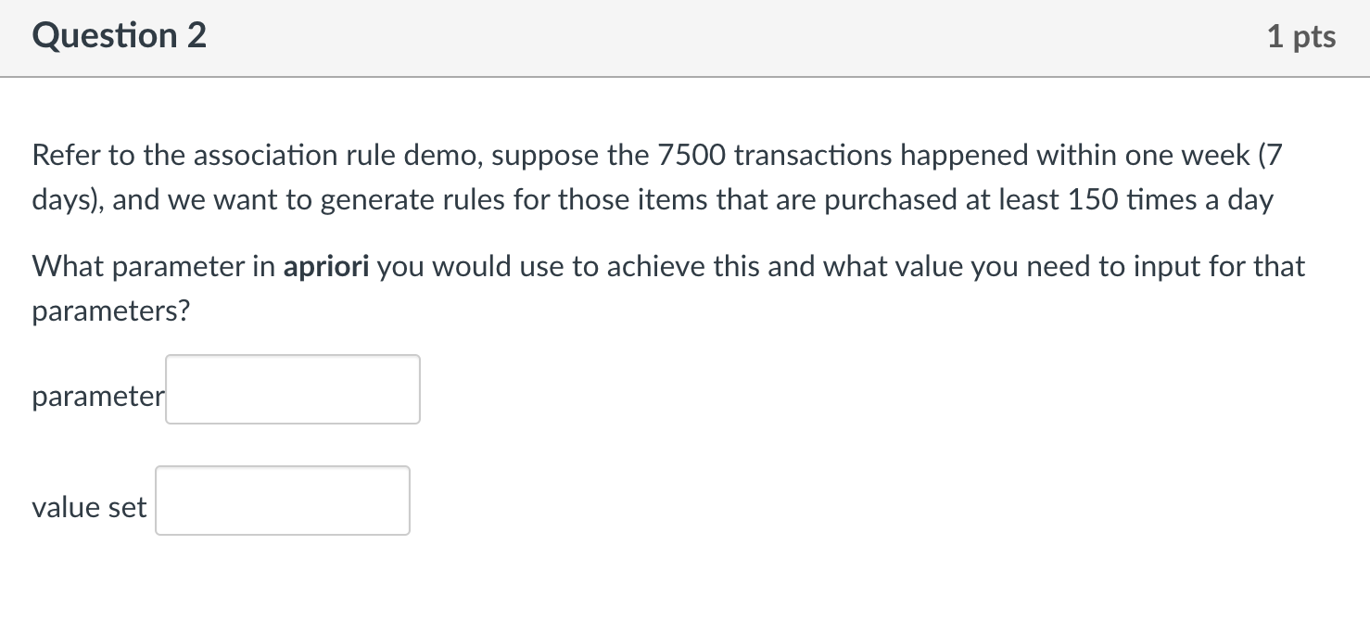Click inside the parameter input field
This screenshot has height=621, width=1370.
[292, 388]
